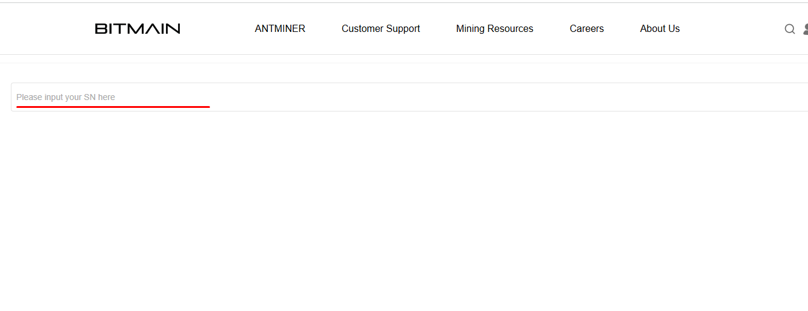Open the ANTMINER menu

pyautogui.click(x=280, y=28)
